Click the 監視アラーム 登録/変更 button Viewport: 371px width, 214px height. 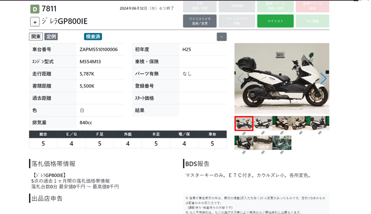coord(275,6)
